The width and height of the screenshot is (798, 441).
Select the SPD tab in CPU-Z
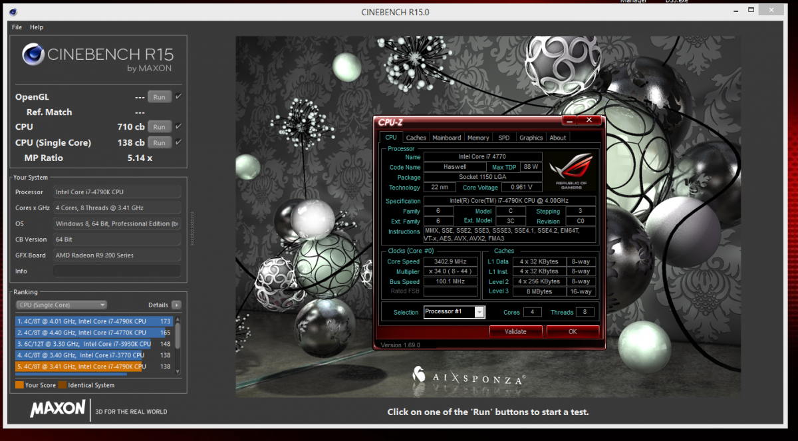504,138
